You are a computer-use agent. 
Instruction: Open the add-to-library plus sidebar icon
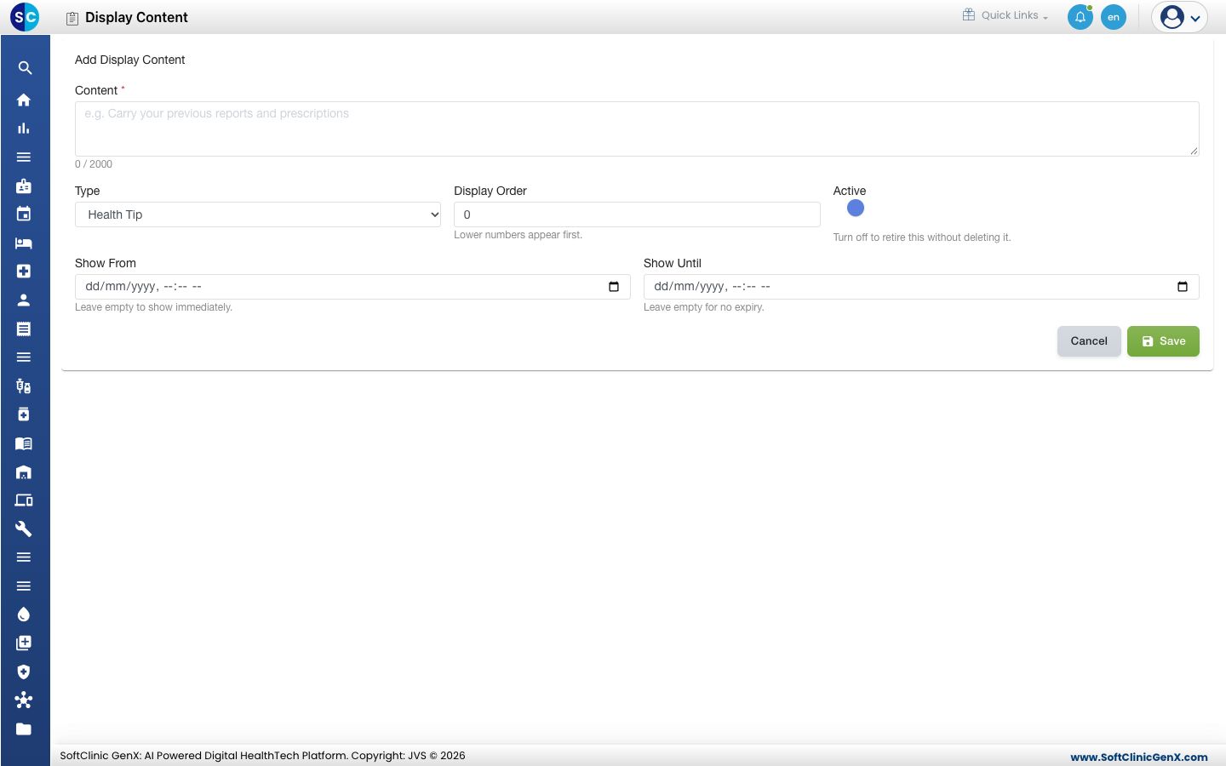[x=24, y=643]
